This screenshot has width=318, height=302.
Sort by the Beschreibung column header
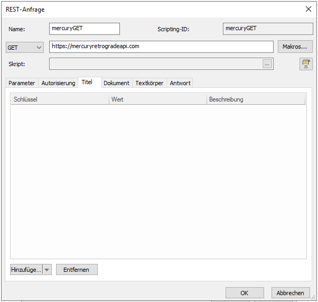256,99
